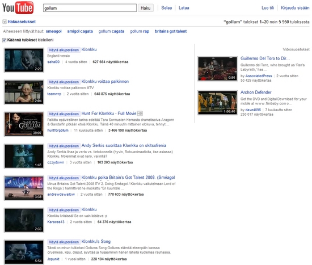Click the 1:45 Andy Serkis thumbnail
312x265 pixels.
(x=24, y=156)
